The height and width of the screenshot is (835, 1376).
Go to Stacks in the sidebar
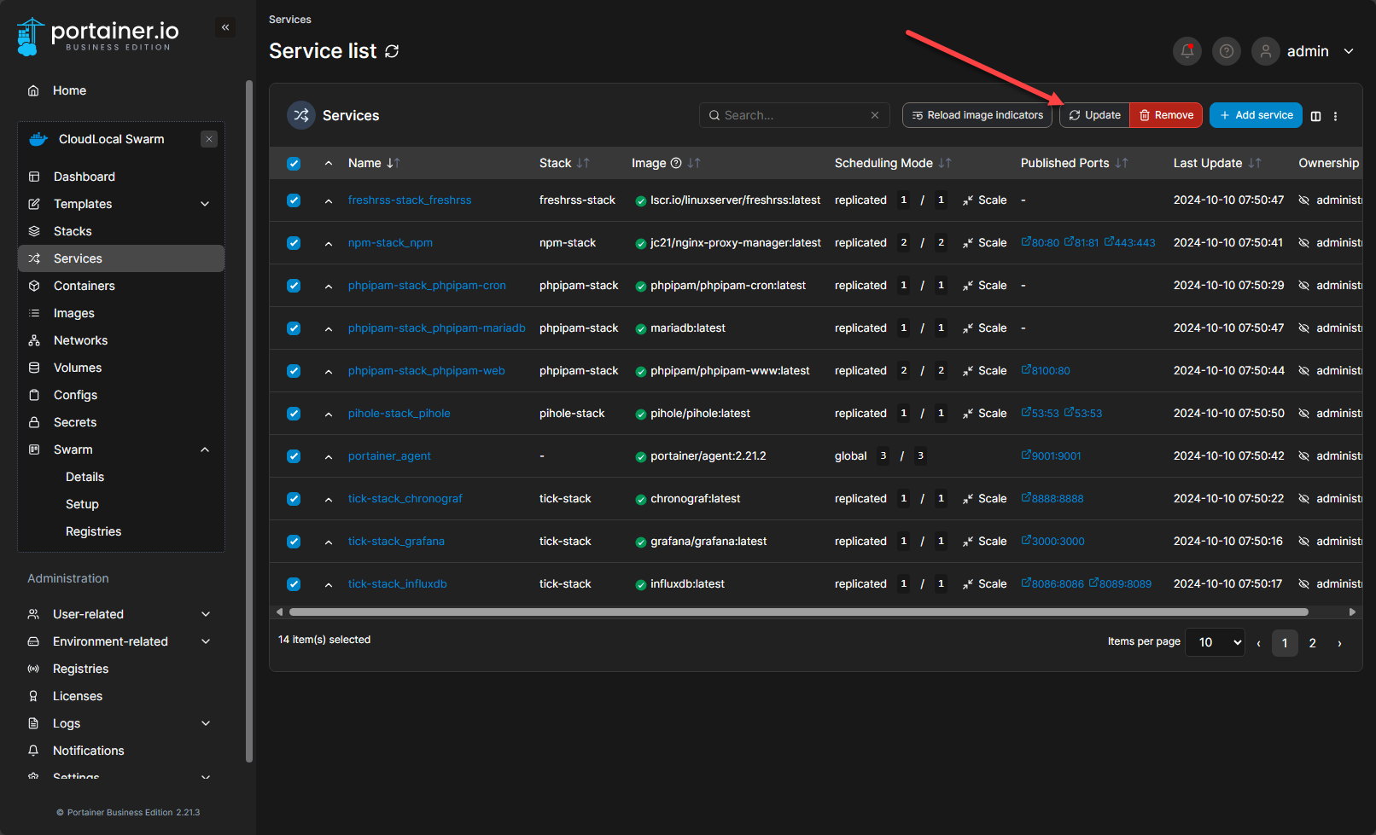73,231
